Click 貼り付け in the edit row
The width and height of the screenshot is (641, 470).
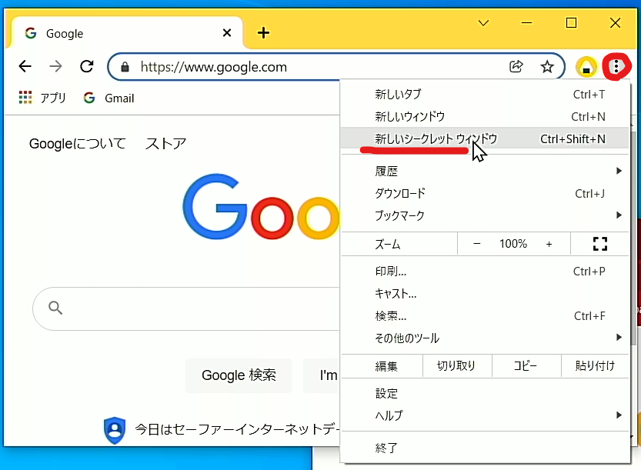(x=596, y=366)
